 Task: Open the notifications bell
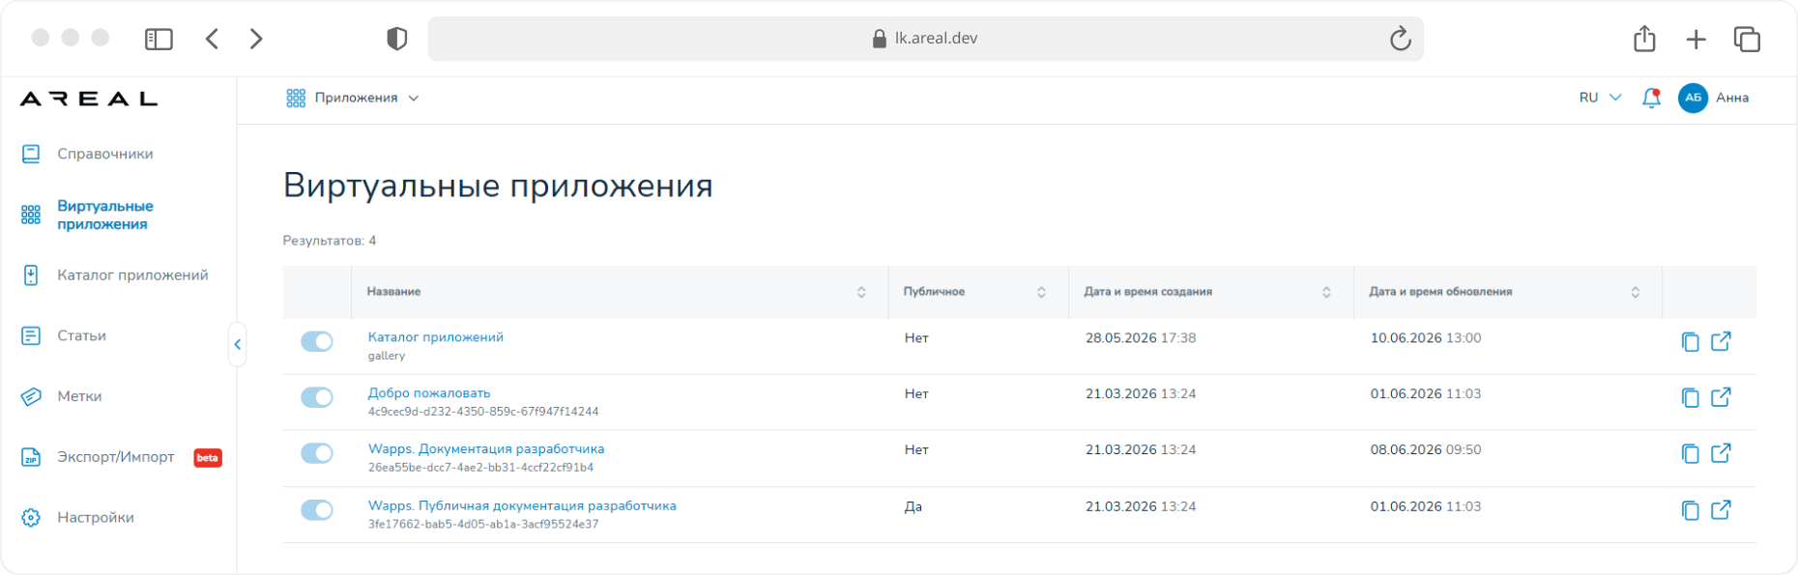pyautogui.click(x=1651, y=98)
